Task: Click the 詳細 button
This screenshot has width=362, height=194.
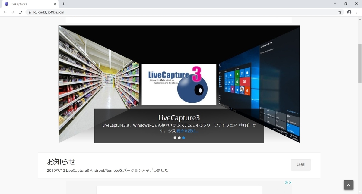Action: (301, 165)
